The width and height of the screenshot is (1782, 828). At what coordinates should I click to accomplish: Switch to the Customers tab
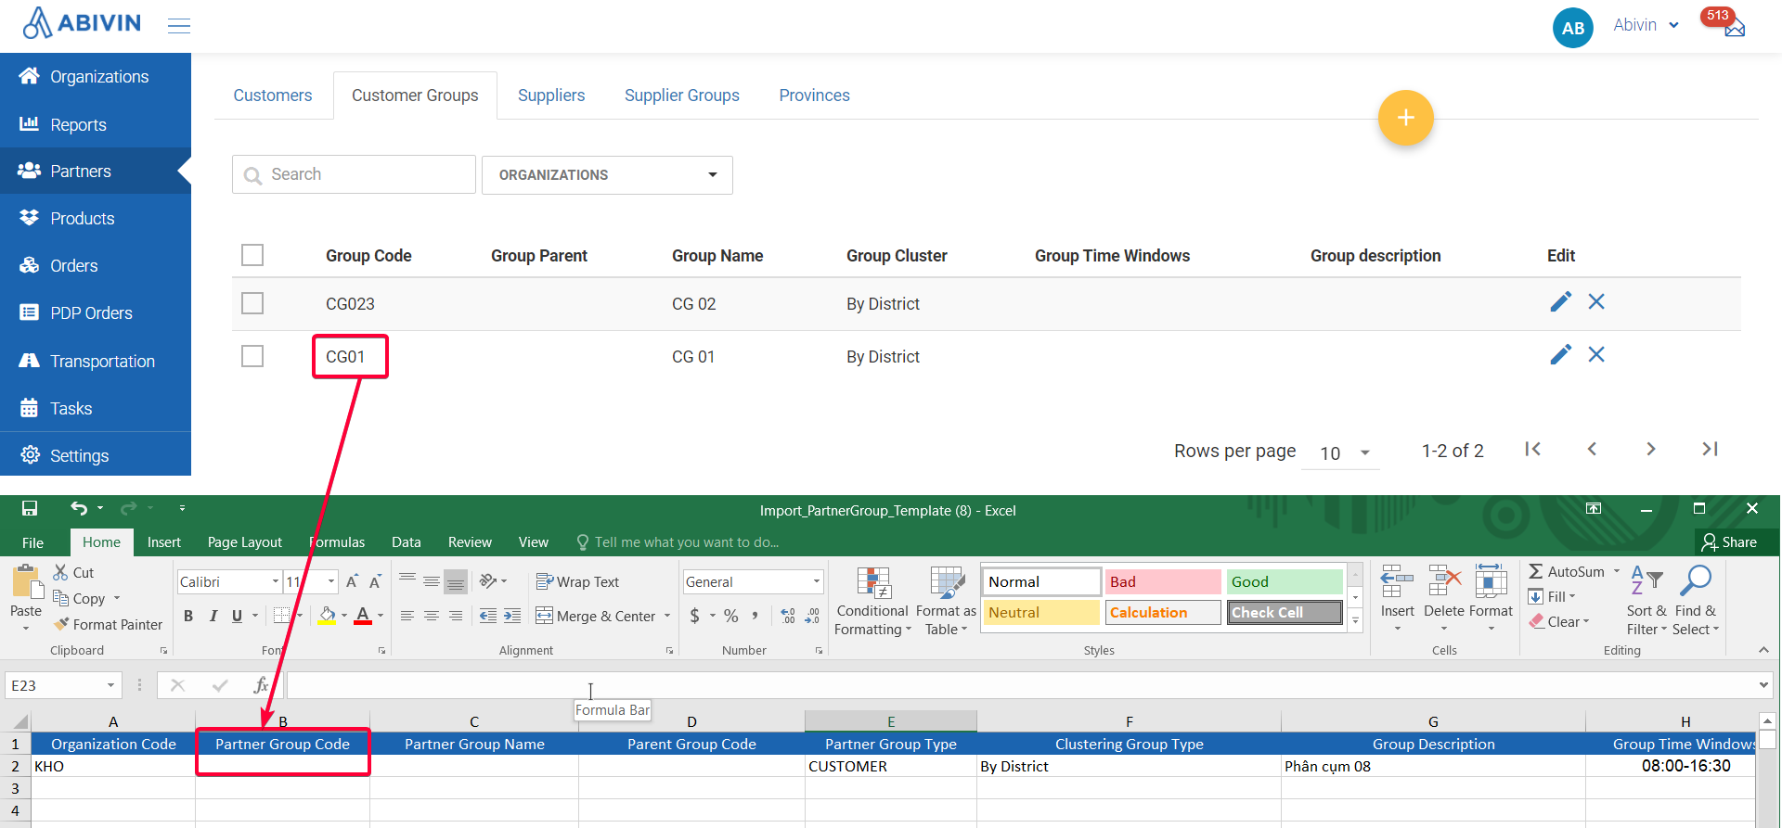coord(273,96)
